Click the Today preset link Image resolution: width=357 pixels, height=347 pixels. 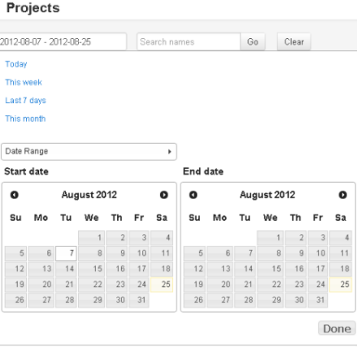pos(16,64)
